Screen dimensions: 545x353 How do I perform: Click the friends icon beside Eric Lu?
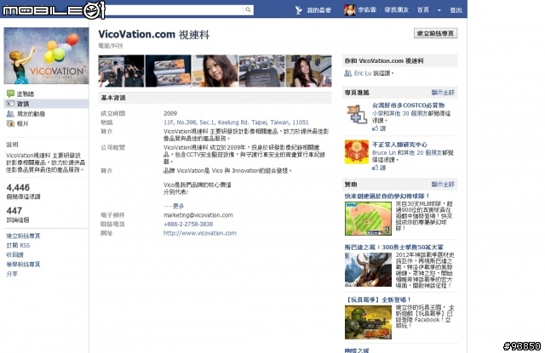pyautogui.click(x=348, y=73)
